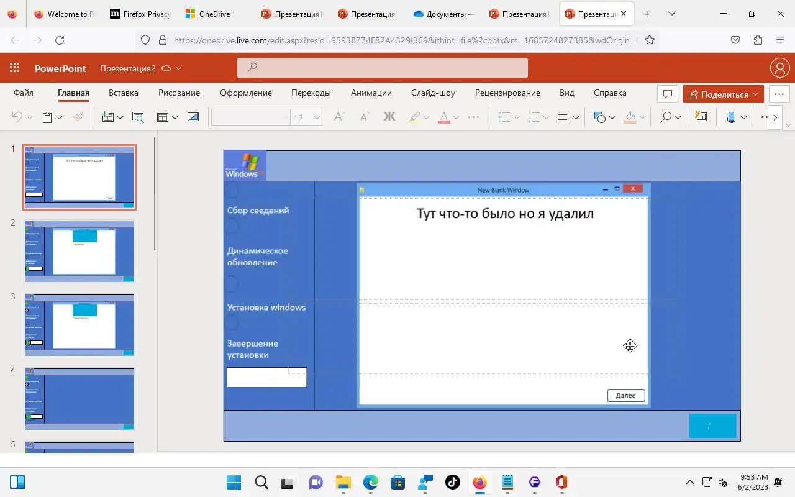Switch to Вставка ribbon tab
Screen dimensions: 795x497
point(124,93)
